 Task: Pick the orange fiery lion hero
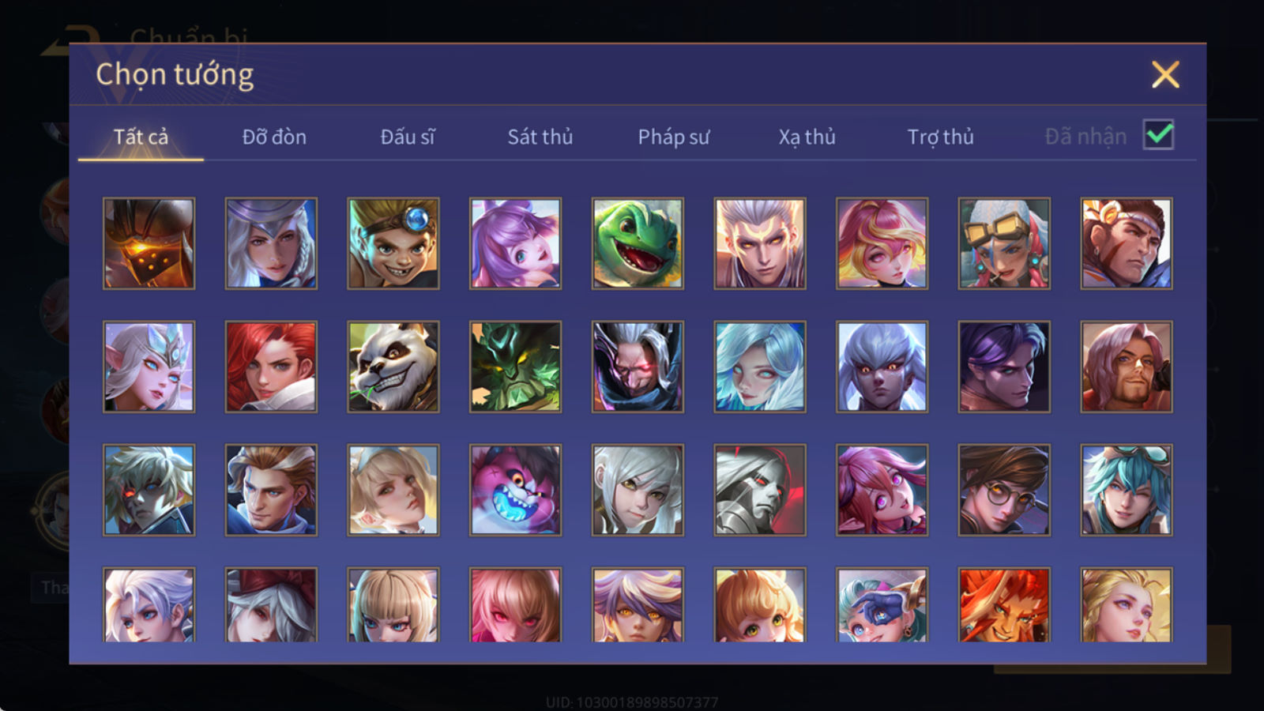point(1004,604)
